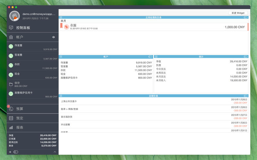Click the 预定 calendar icon
The image size is (257, 160).
click(x=11, y=118)
